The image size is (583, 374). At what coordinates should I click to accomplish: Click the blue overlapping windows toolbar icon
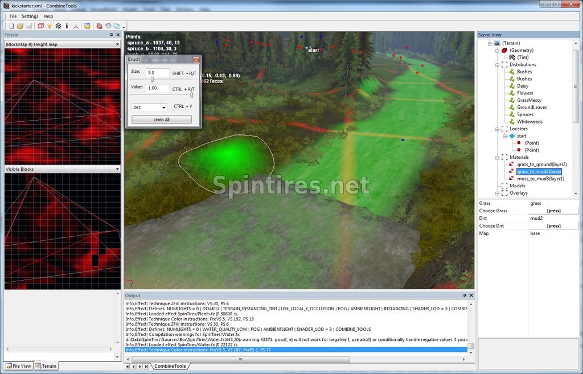(117, 26)
